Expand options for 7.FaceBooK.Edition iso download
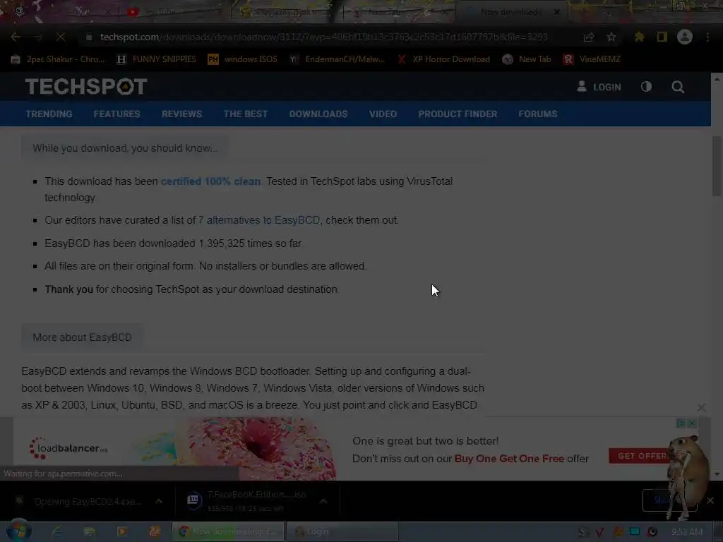 coord(323,502)
